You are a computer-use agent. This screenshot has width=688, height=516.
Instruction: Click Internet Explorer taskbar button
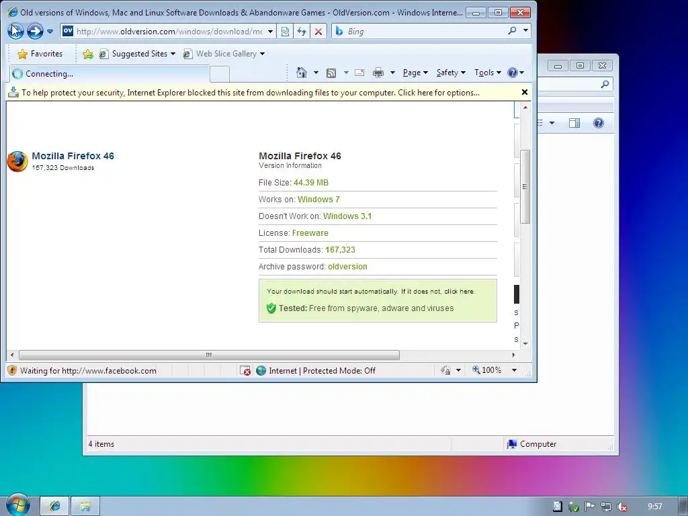[x=55, y=506]
